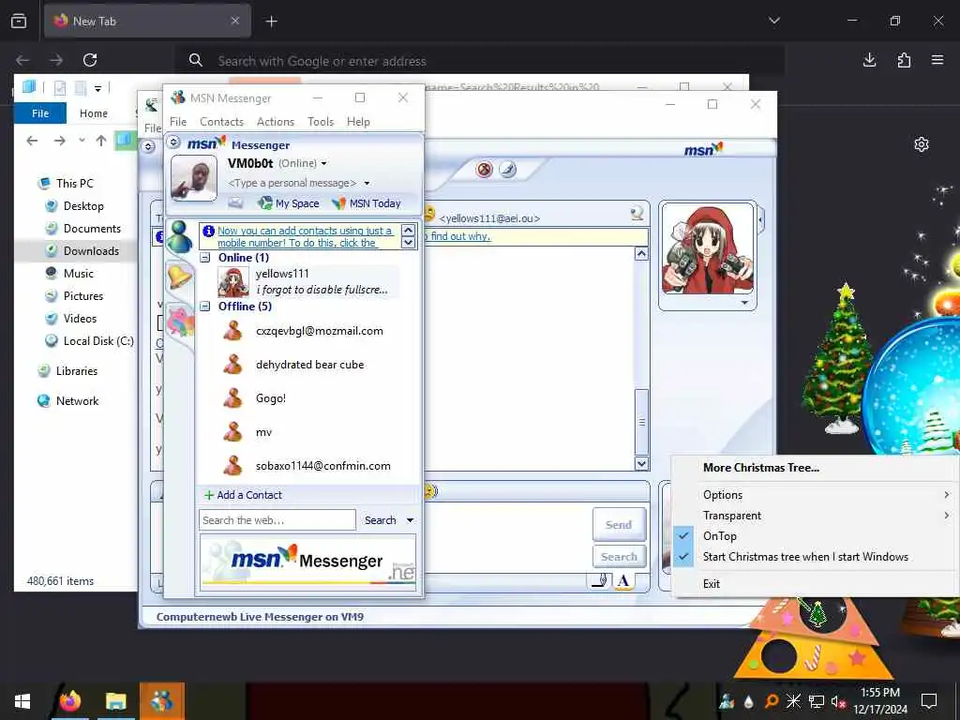Open the Options submenu

click(816, 495)
